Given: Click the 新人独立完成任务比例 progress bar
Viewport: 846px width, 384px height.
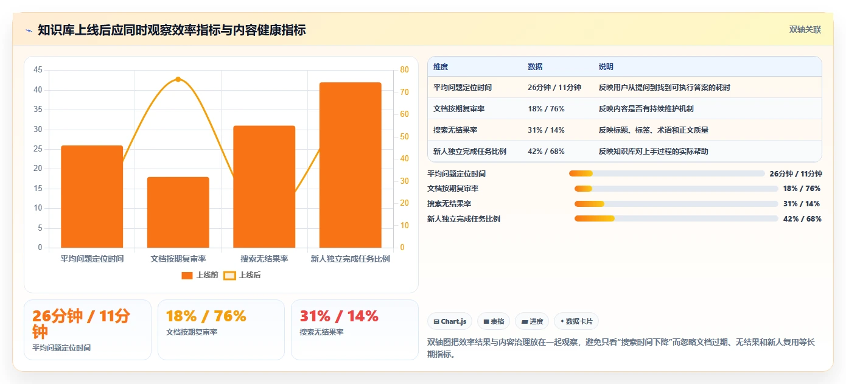Looking at the screenshot, I should [676, 218].
